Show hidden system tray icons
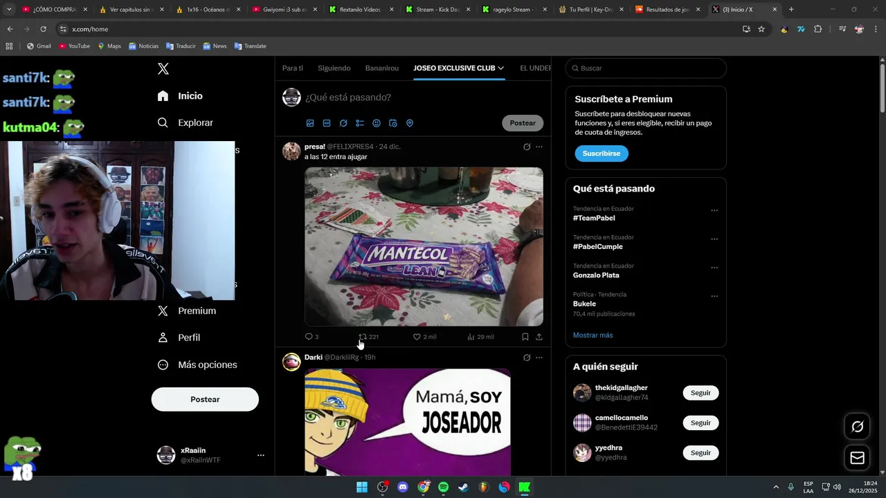The height and width of the screenshot is (498, 886). coord(776,487)
